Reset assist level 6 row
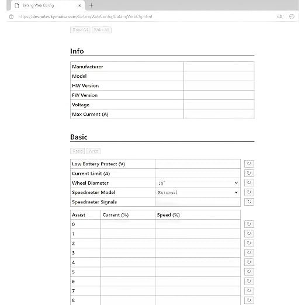 point(249,281)
